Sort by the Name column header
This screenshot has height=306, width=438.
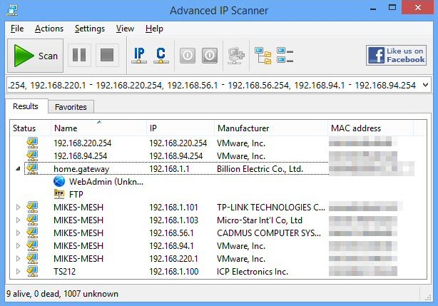[98, 128]
